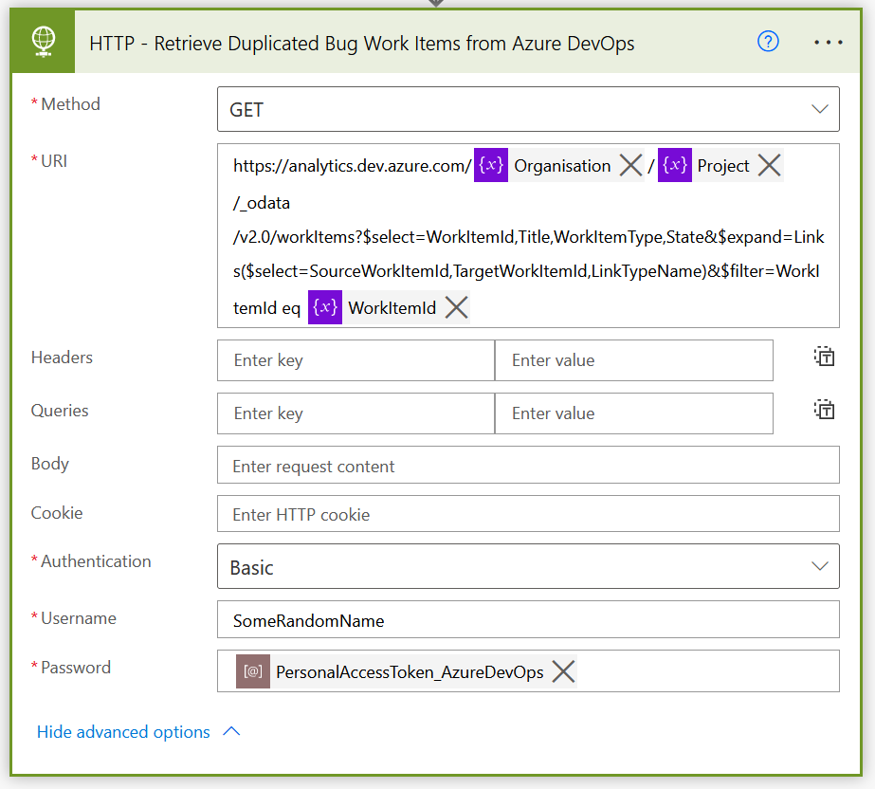Click the URI text beginning https://analytics.dev.azure.com/
875x789 pixels.
352,166
